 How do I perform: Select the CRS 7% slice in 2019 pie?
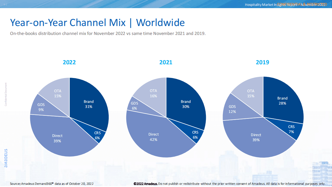click(291, 129)
